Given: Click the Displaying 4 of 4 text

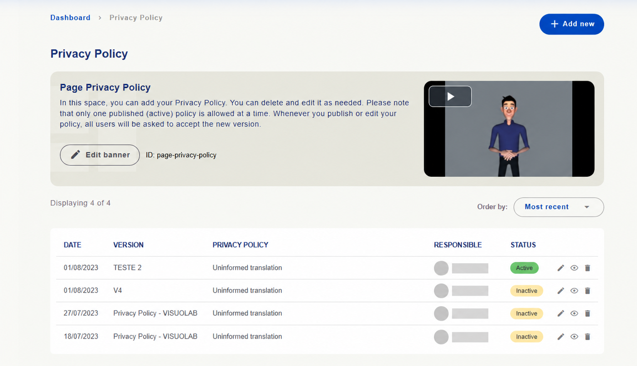Looking at the screenshot, I should coord(81,203).
